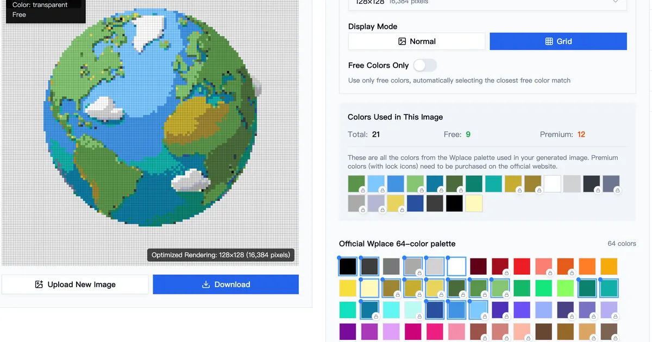Enable the Free Colors Only switch

click(425, 65)
